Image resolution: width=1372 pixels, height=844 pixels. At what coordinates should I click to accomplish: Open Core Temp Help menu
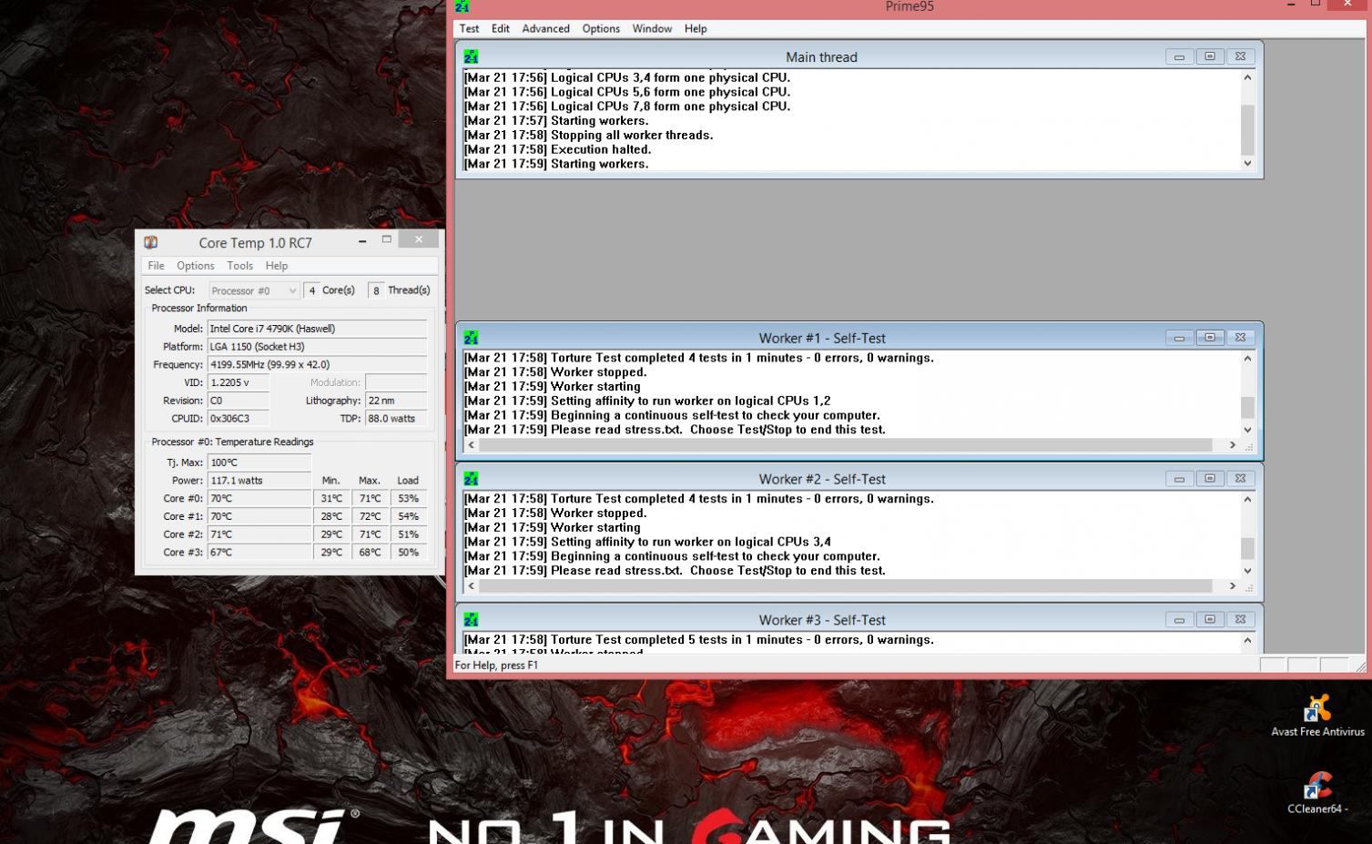[x=276, y=266]
